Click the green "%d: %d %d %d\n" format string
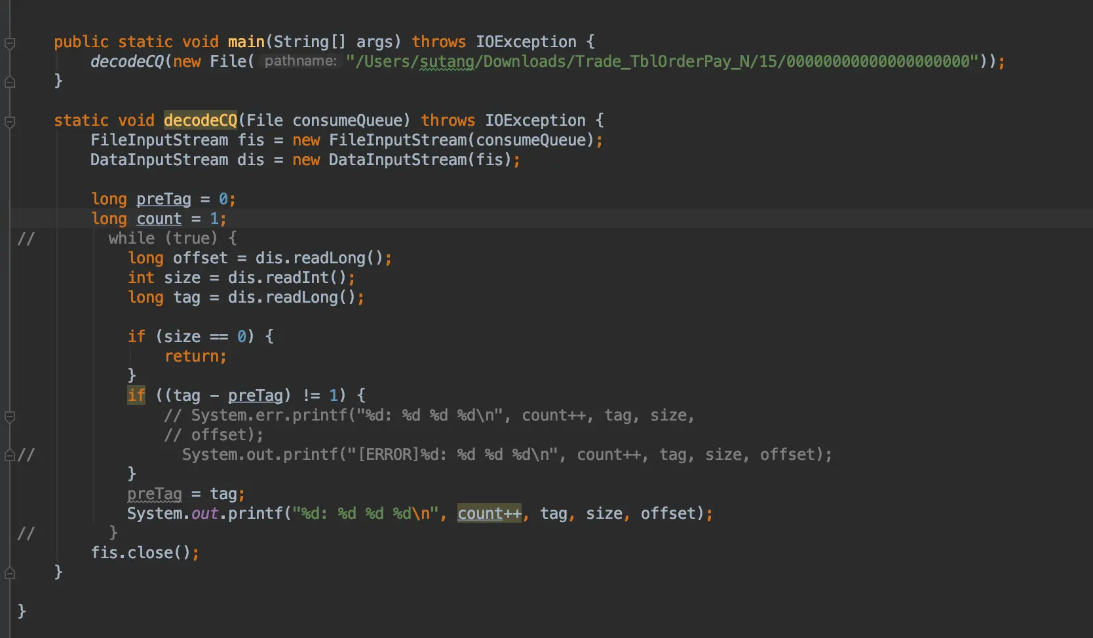Screen dimensions: 1093x638 click(x=366, y=514)
